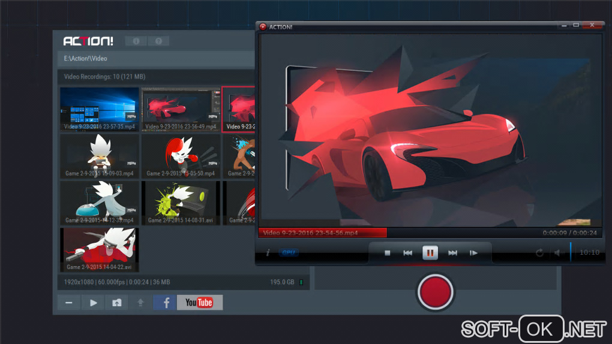This screenshot has width=612, height=344.
Task: Click the 195.0 GB free space indicator
Action: point(282,282)
